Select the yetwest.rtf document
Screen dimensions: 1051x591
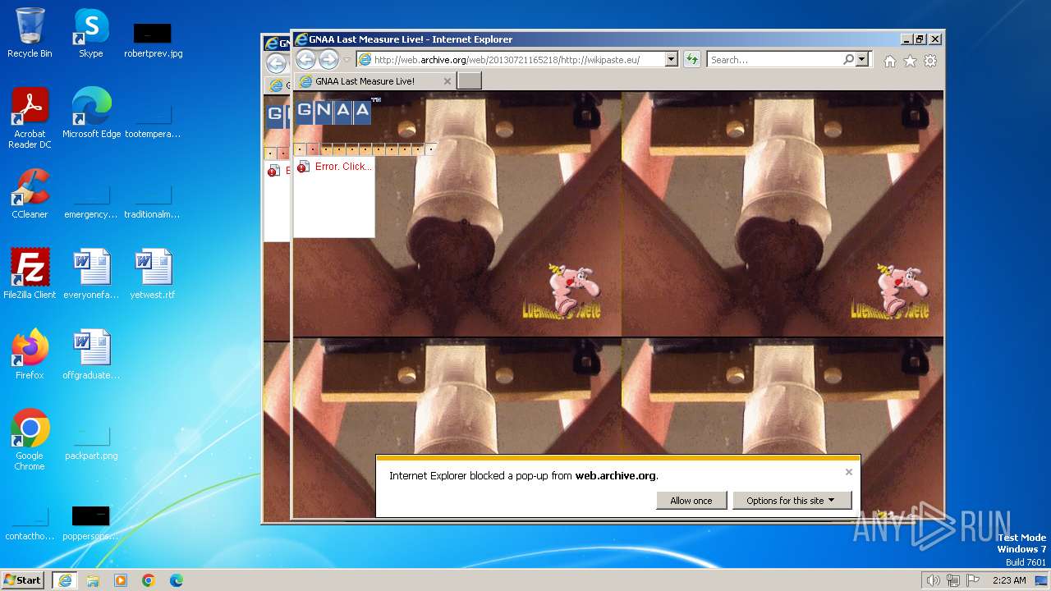tap(153, 273)
